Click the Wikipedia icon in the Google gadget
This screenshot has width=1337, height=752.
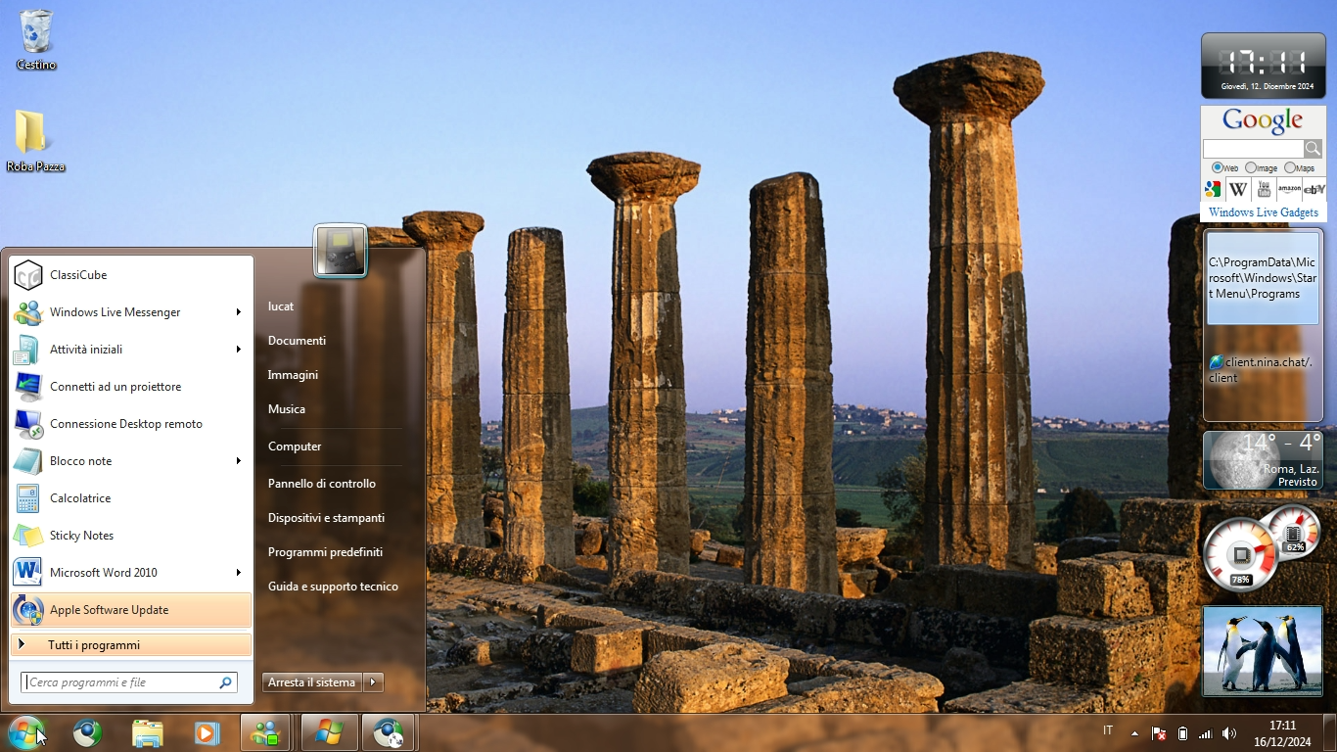tap(1238, 189)
